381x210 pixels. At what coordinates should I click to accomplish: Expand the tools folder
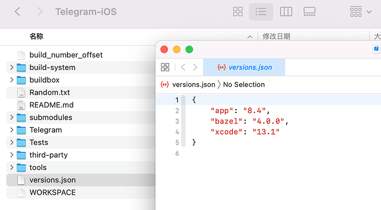coord(12,168)
